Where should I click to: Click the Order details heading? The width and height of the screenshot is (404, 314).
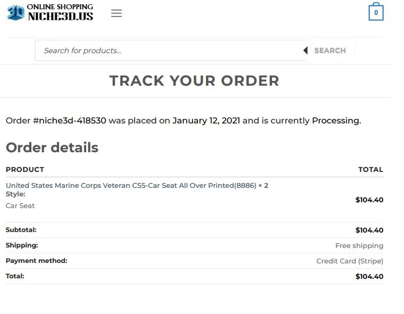coord(52,147)
